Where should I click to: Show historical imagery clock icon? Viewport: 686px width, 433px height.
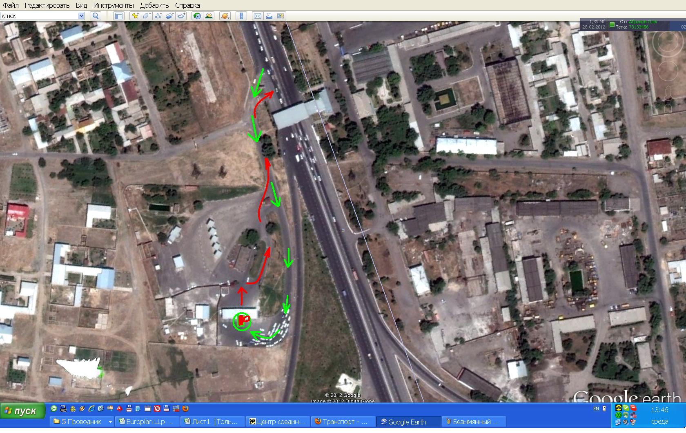pos(197,16)
